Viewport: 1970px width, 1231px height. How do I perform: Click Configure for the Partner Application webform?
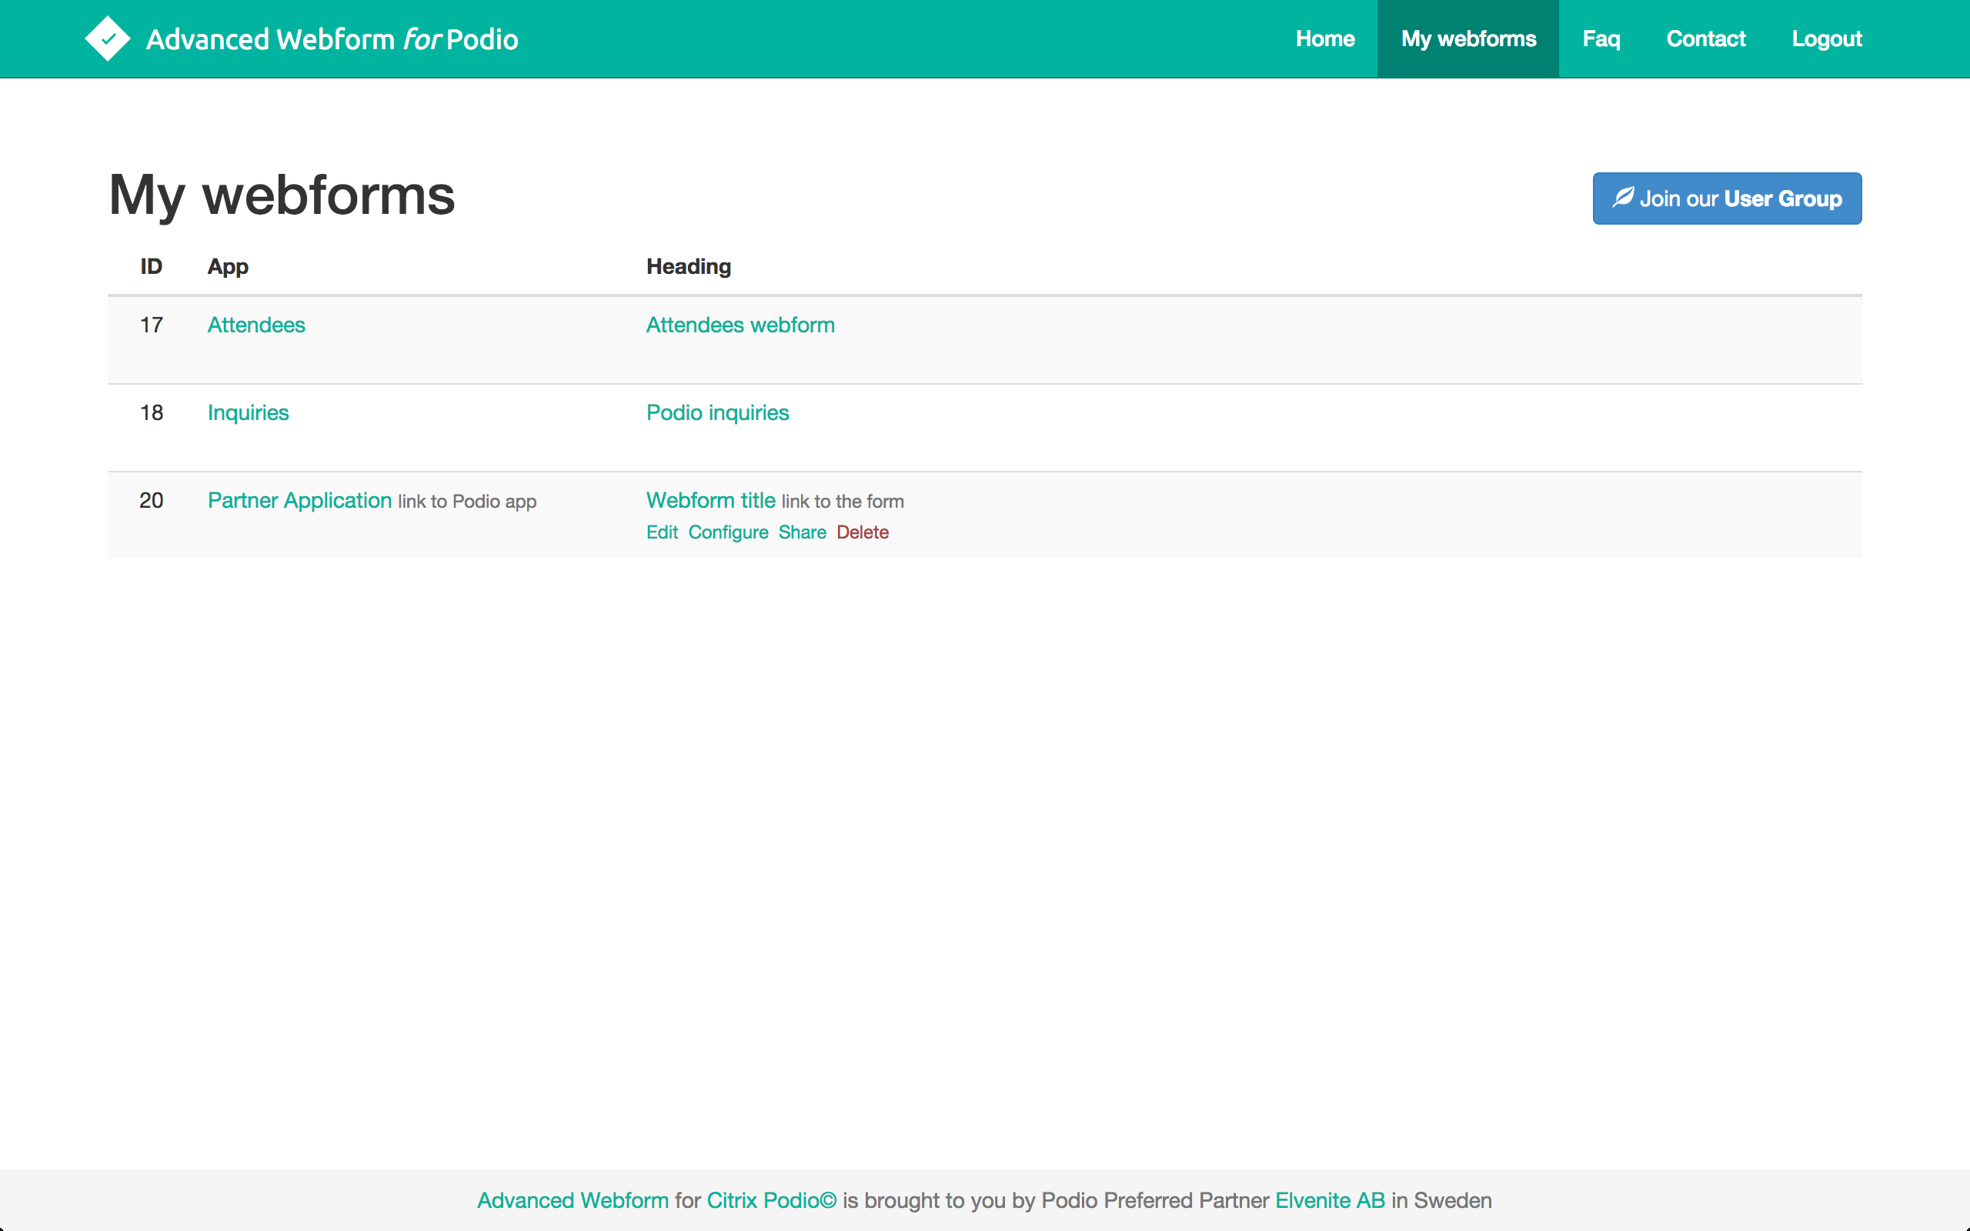728,532
